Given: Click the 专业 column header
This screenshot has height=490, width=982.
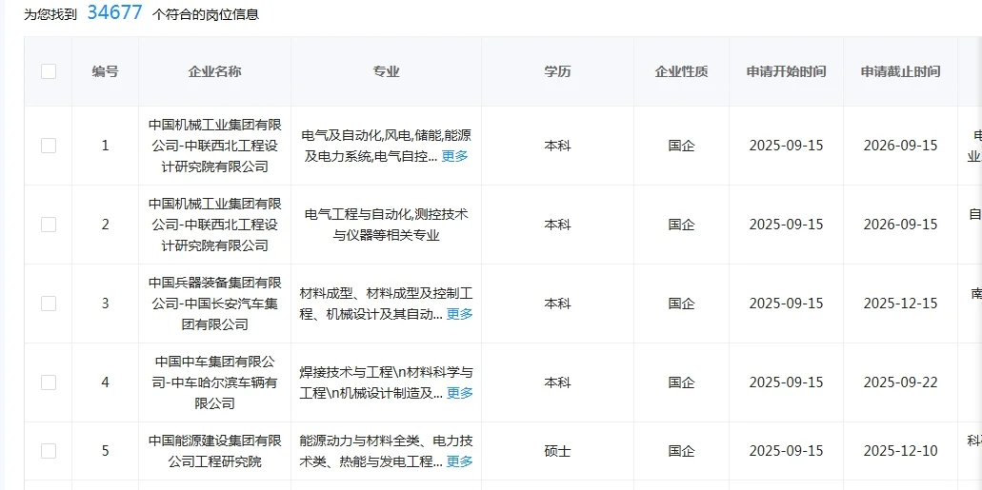Looking at the screenshot, I should point(387,71).
